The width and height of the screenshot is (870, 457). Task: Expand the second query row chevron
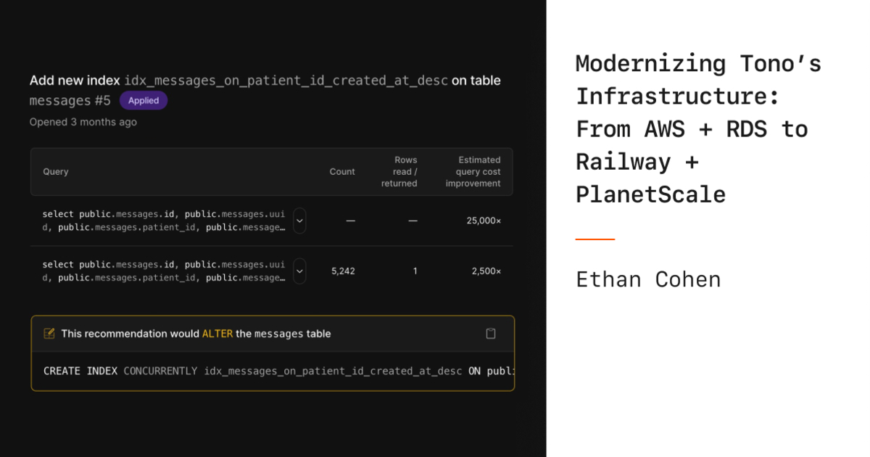click(x=299, y=271)
